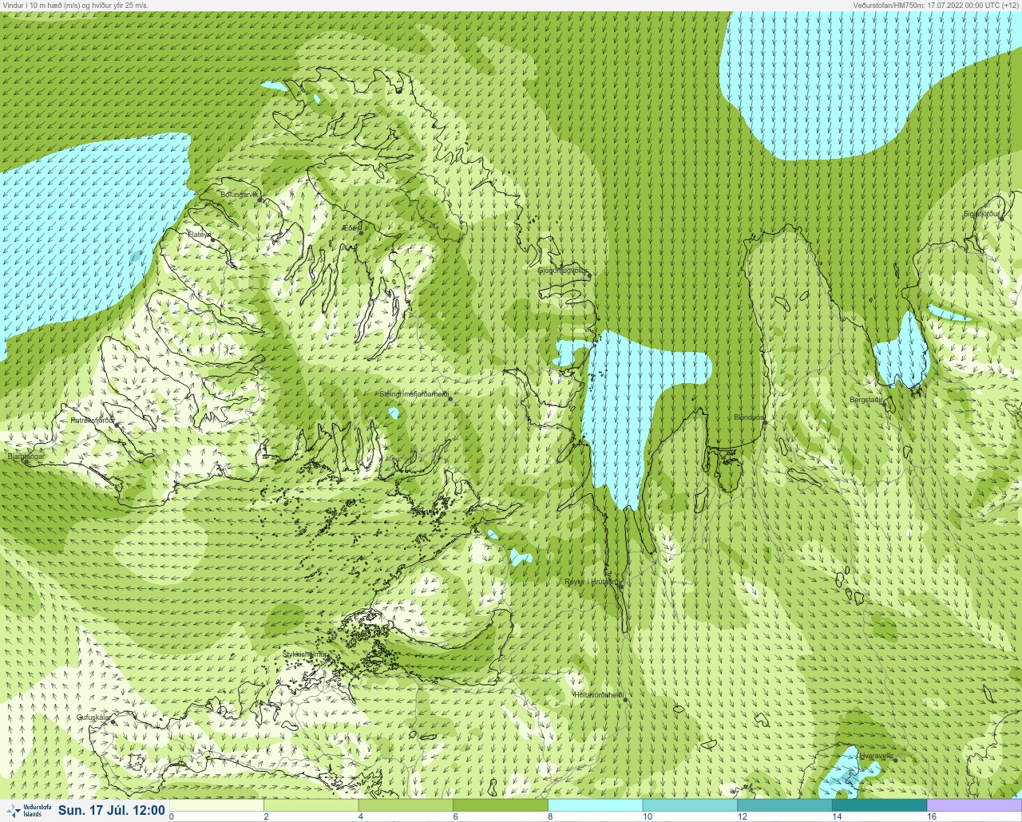Click the Veðurstofan/HM750m model run timestamp
The width and height of the screenshot is (1022, 822).
coord(935,5)
